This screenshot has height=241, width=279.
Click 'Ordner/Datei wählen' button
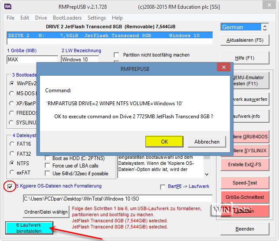(x=46, y=212)
